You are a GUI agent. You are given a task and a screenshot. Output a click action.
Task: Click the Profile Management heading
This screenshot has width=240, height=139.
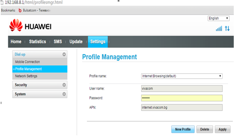pos(110,57)
